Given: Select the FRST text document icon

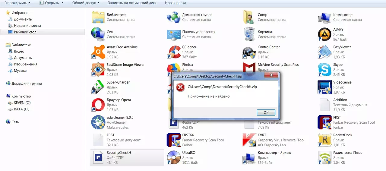Looking at the screenshot, I should pos(98,140).
